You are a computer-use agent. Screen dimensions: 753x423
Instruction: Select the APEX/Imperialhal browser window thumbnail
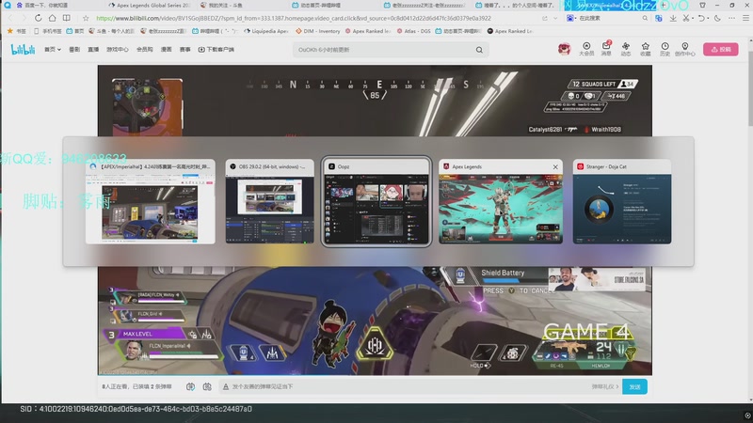151,201
